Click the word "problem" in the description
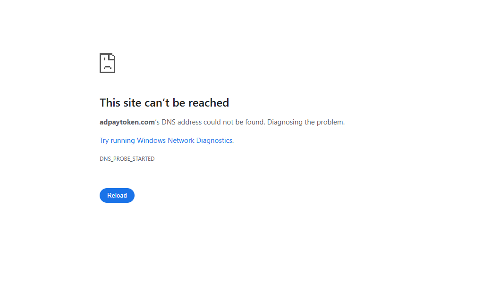The image size is (483, 282). 330,122
